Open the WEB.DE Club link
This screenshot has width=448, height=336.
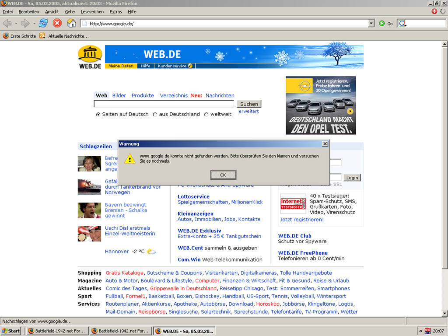tap(294, 236)
